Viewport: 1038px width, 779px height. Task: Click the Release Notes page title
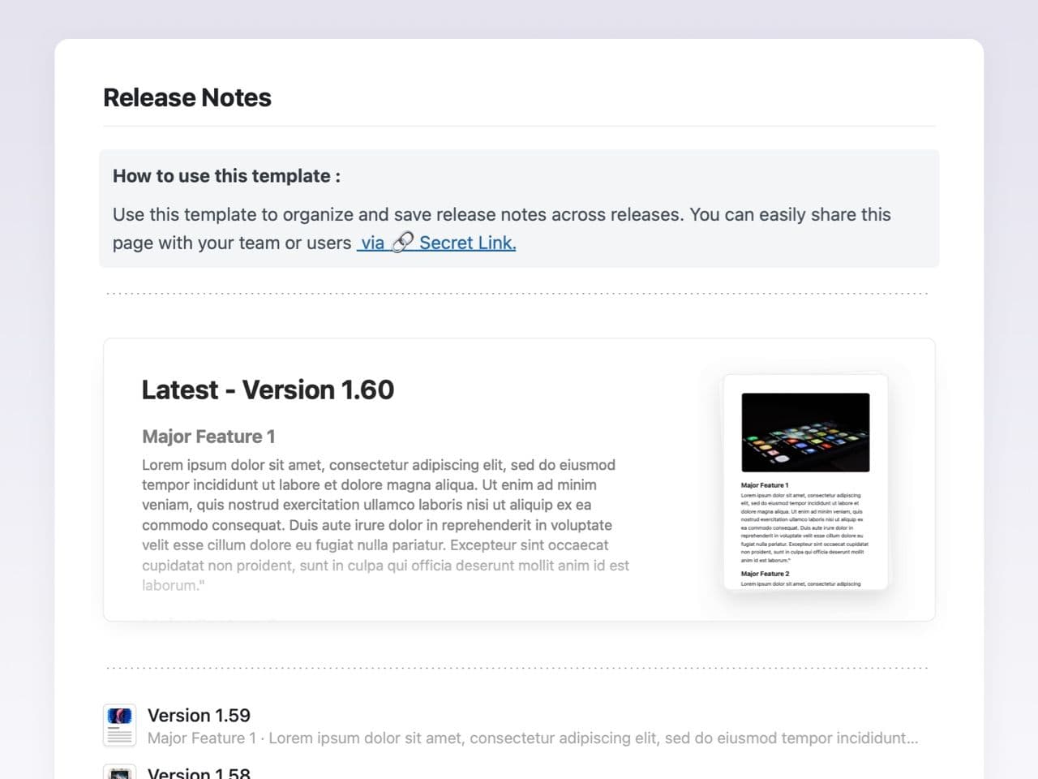point(187,97)
